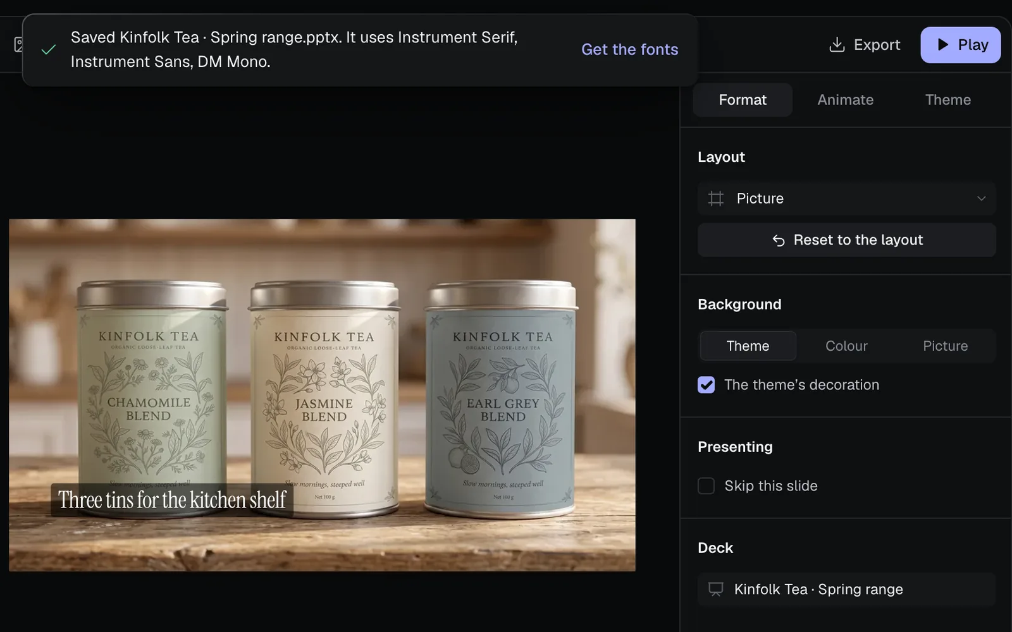
Task: Open the Picture layout dropdown
Action: (847, 198)
